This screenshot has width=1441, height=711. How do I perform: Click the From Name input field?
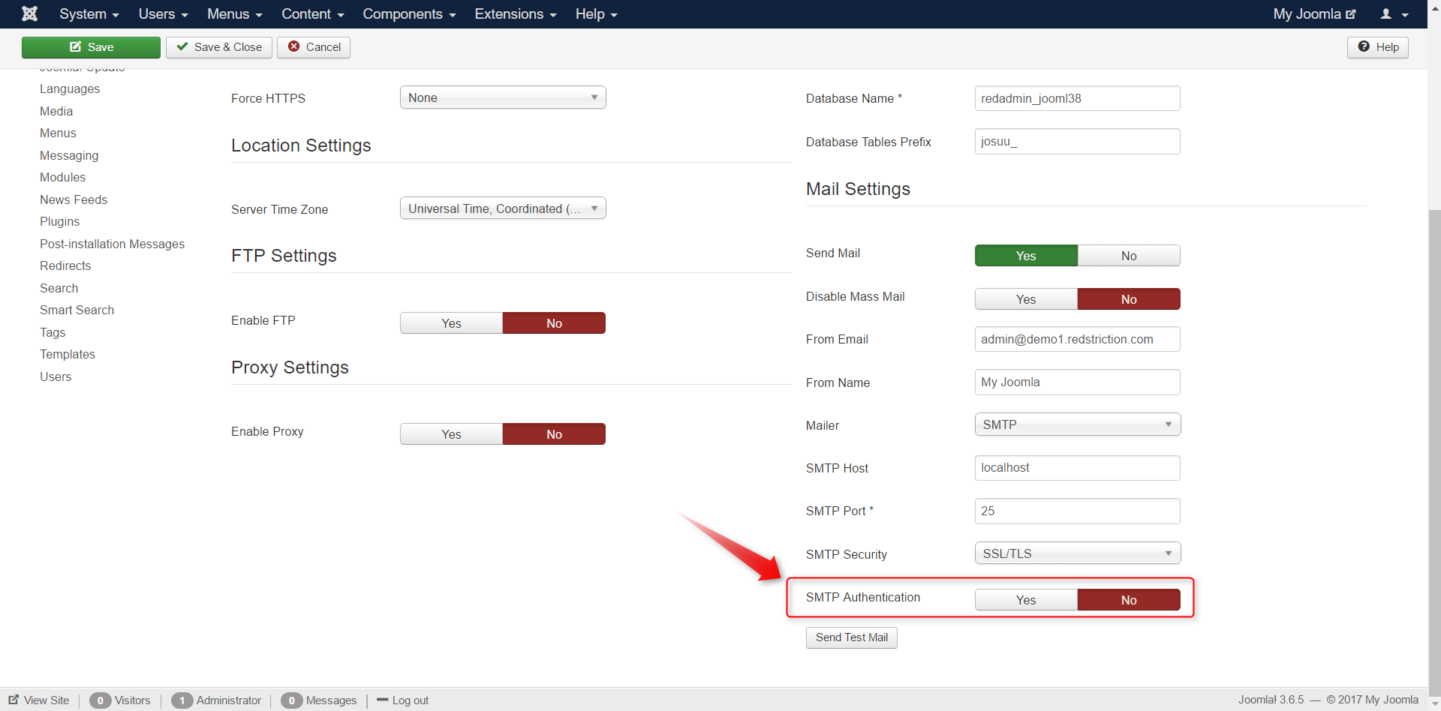pos(1078,382)
